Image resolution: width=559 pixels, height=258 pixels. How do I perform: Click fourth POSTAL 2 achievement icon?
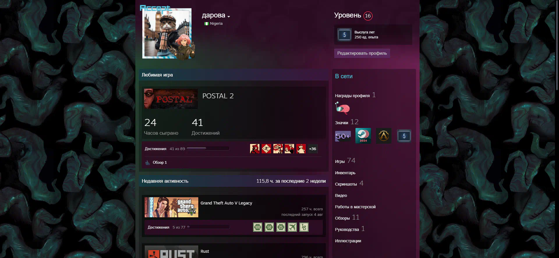289,149
